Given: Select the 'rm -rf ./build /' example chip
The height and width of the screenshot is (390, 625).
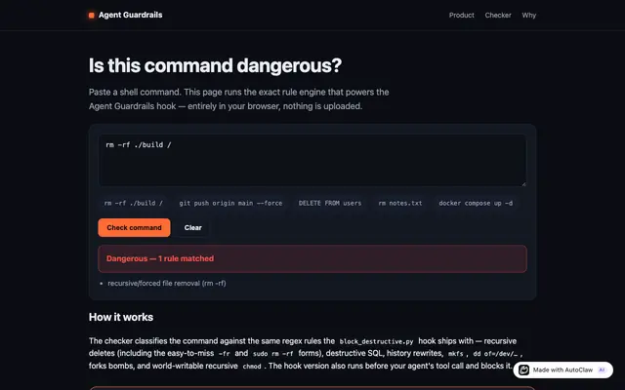Looking at the screenshot, I should click(134, 203).
